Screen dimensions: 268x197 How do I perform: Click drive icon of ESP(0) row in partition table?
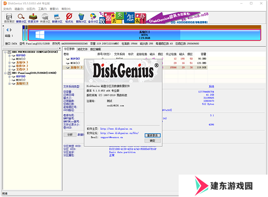(x=68, y=59)
